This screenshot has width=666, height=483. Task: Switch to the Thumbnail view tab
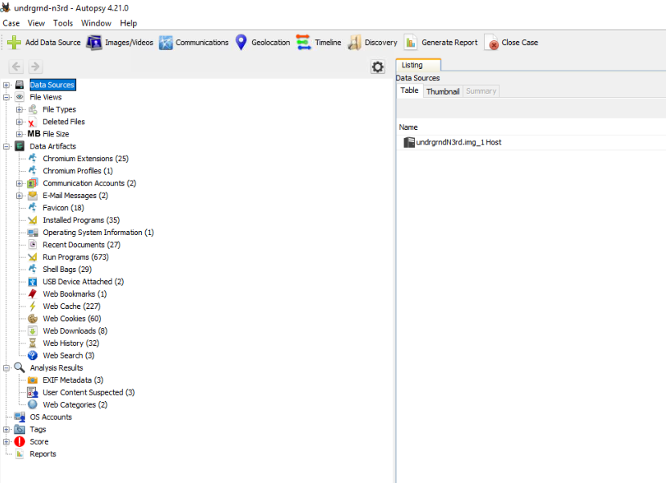pos(443,91)
